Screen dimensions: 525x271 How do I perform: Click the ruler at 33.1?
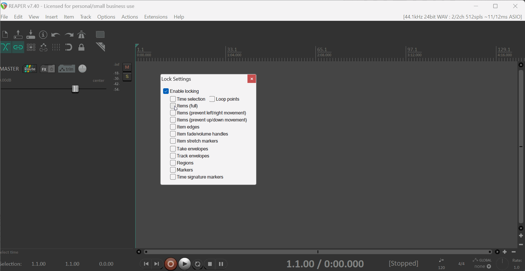[x=232, y=49]
